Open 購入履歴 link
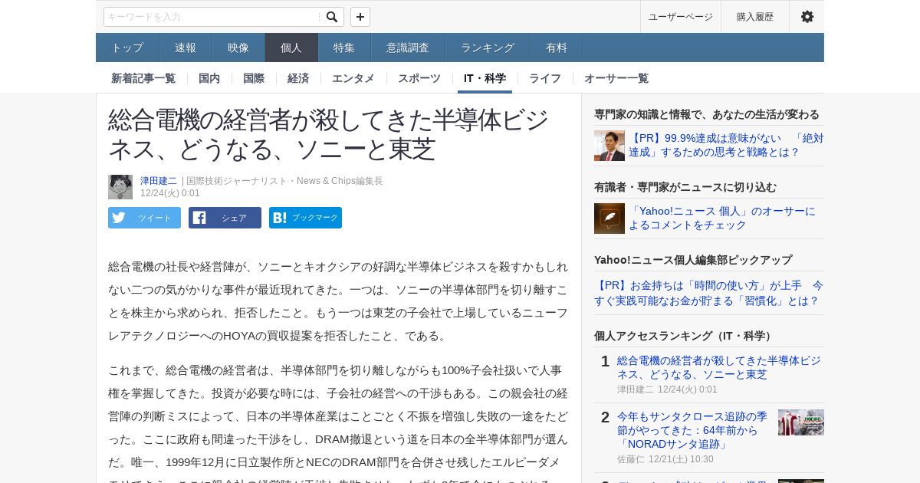 click(755, 17)
